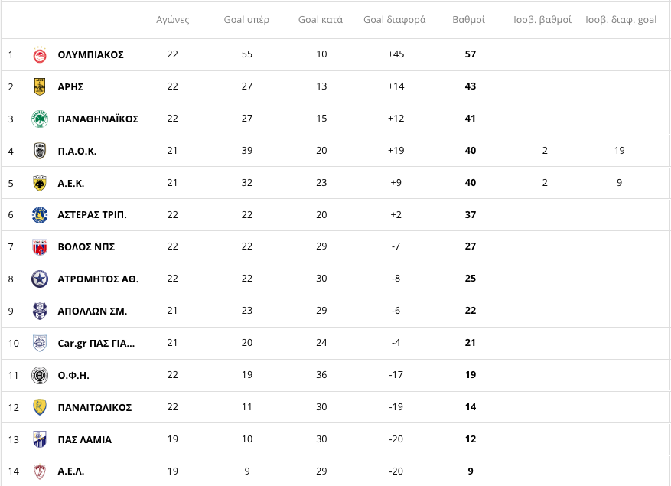Screen dimensions: 671x486
Task: Click the A.E.K. yellow eagle crest
Action: 40,183
